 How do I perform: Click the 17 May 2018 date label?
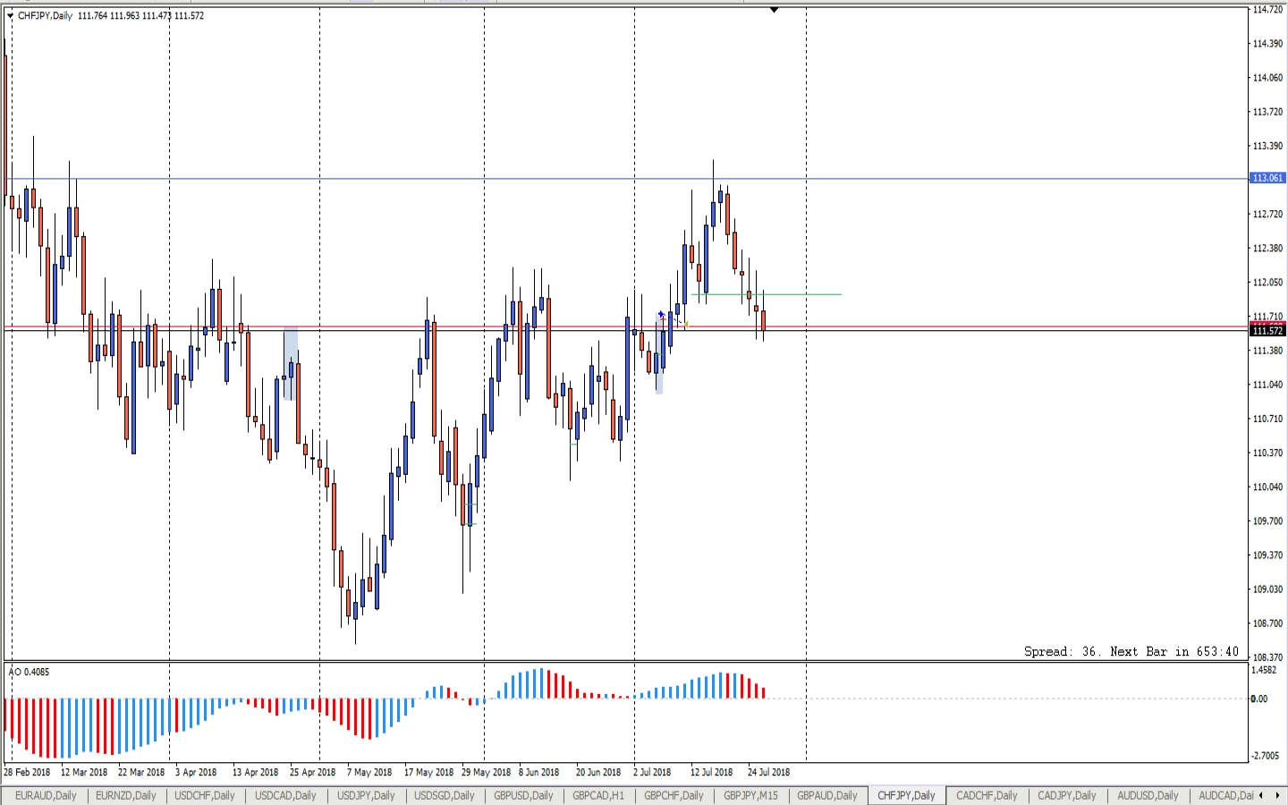(x=428, y=772)
